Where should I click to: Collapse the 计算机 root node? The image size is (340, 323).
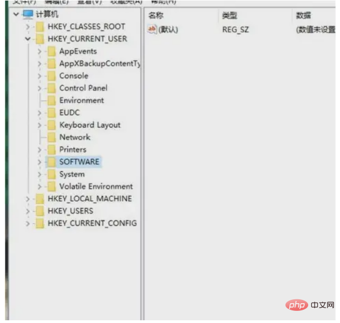[x=16, y=14]
